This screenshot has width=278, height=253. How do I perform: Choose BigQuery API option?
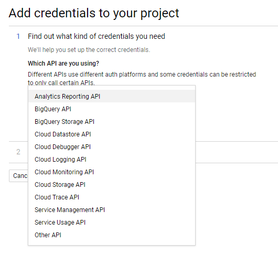coord(112,109)
